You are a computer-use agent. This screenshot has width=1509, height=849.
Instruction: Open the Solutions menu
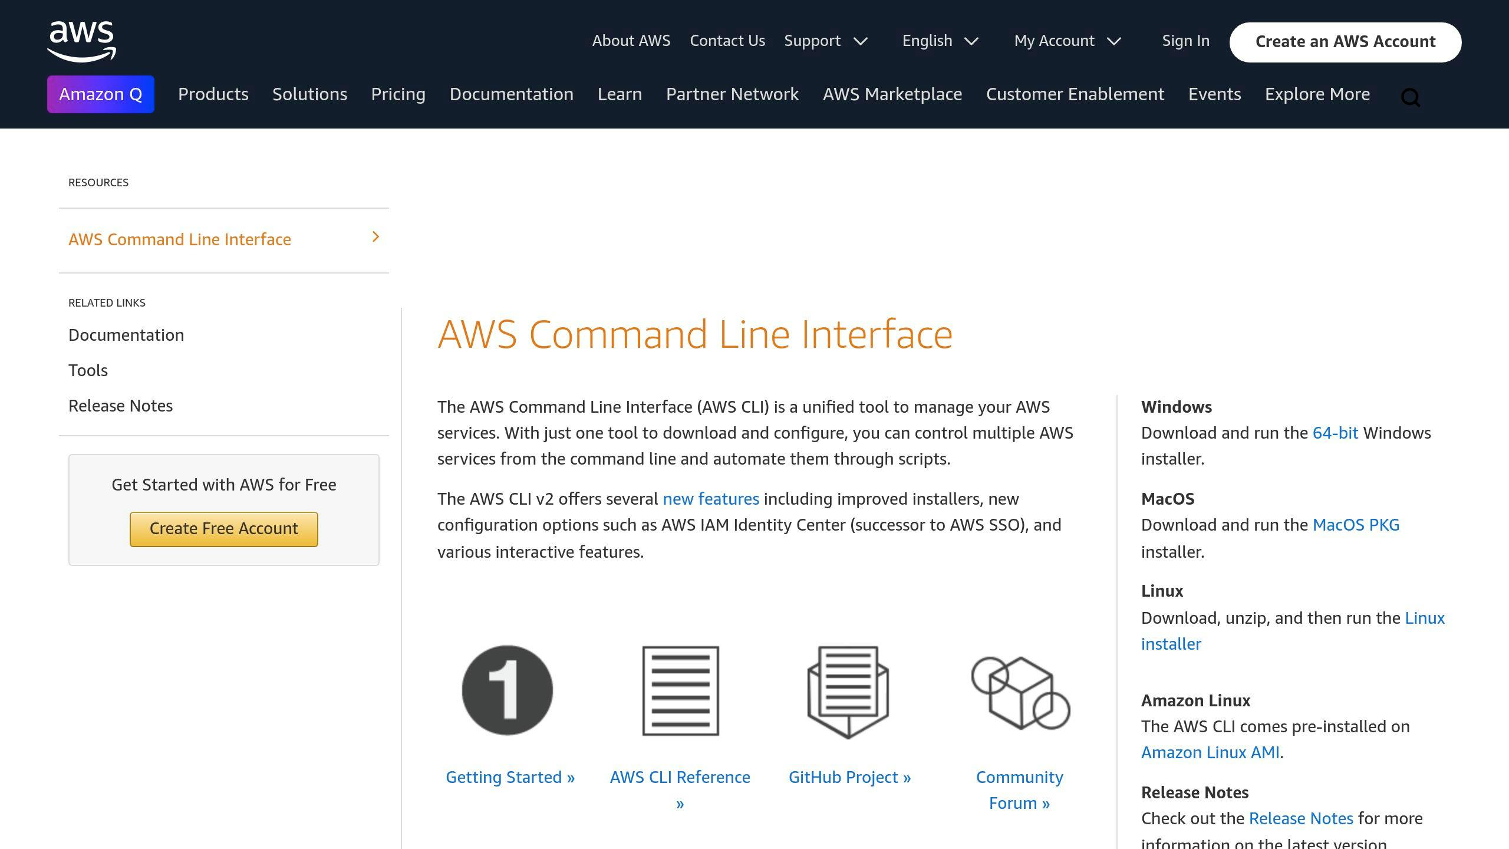click(x=309, y=94)
